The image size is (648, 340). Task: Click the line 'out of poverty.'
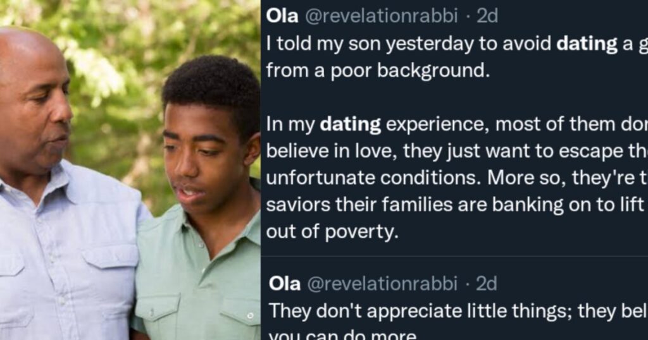click(x=332, y=232)
